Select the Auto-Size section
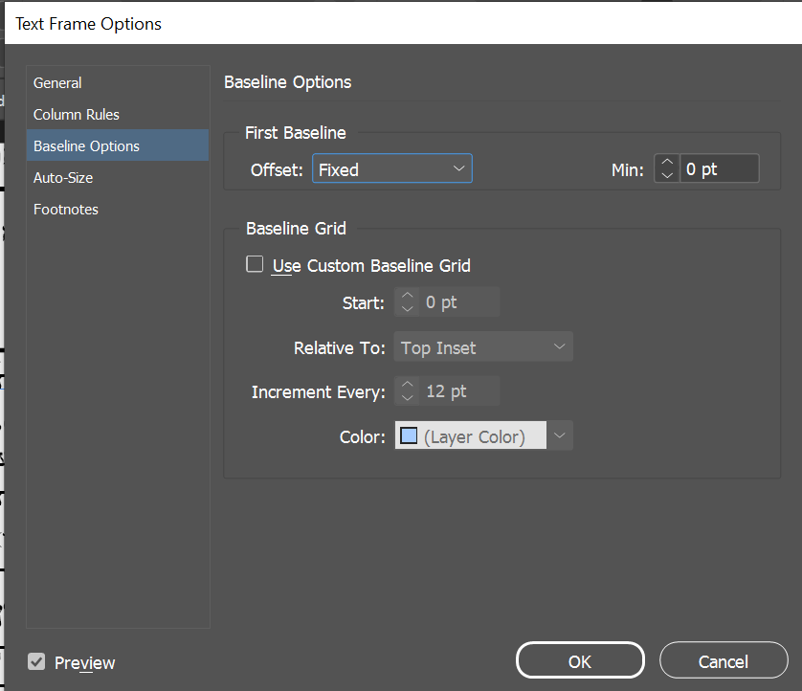 pos(63,178)
